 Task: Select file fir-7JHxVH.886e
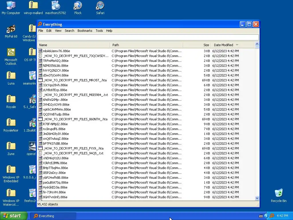54,192
